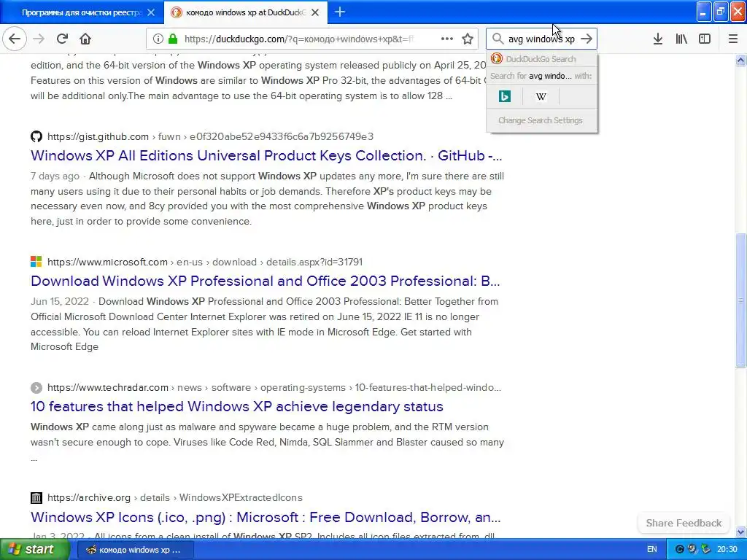Click the 20:30 system clock

tap(727, 549)
